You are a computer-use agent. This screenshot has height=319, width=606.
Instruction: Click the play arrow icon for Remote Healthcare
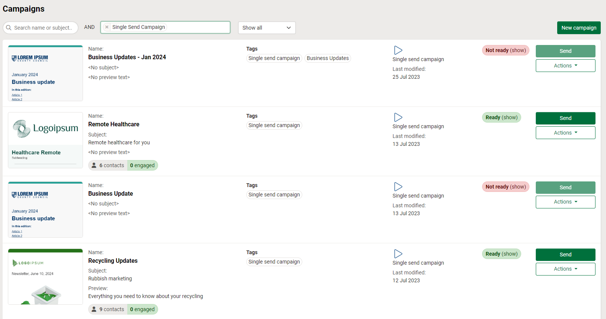pyautogui.click(x=398, y=117)
